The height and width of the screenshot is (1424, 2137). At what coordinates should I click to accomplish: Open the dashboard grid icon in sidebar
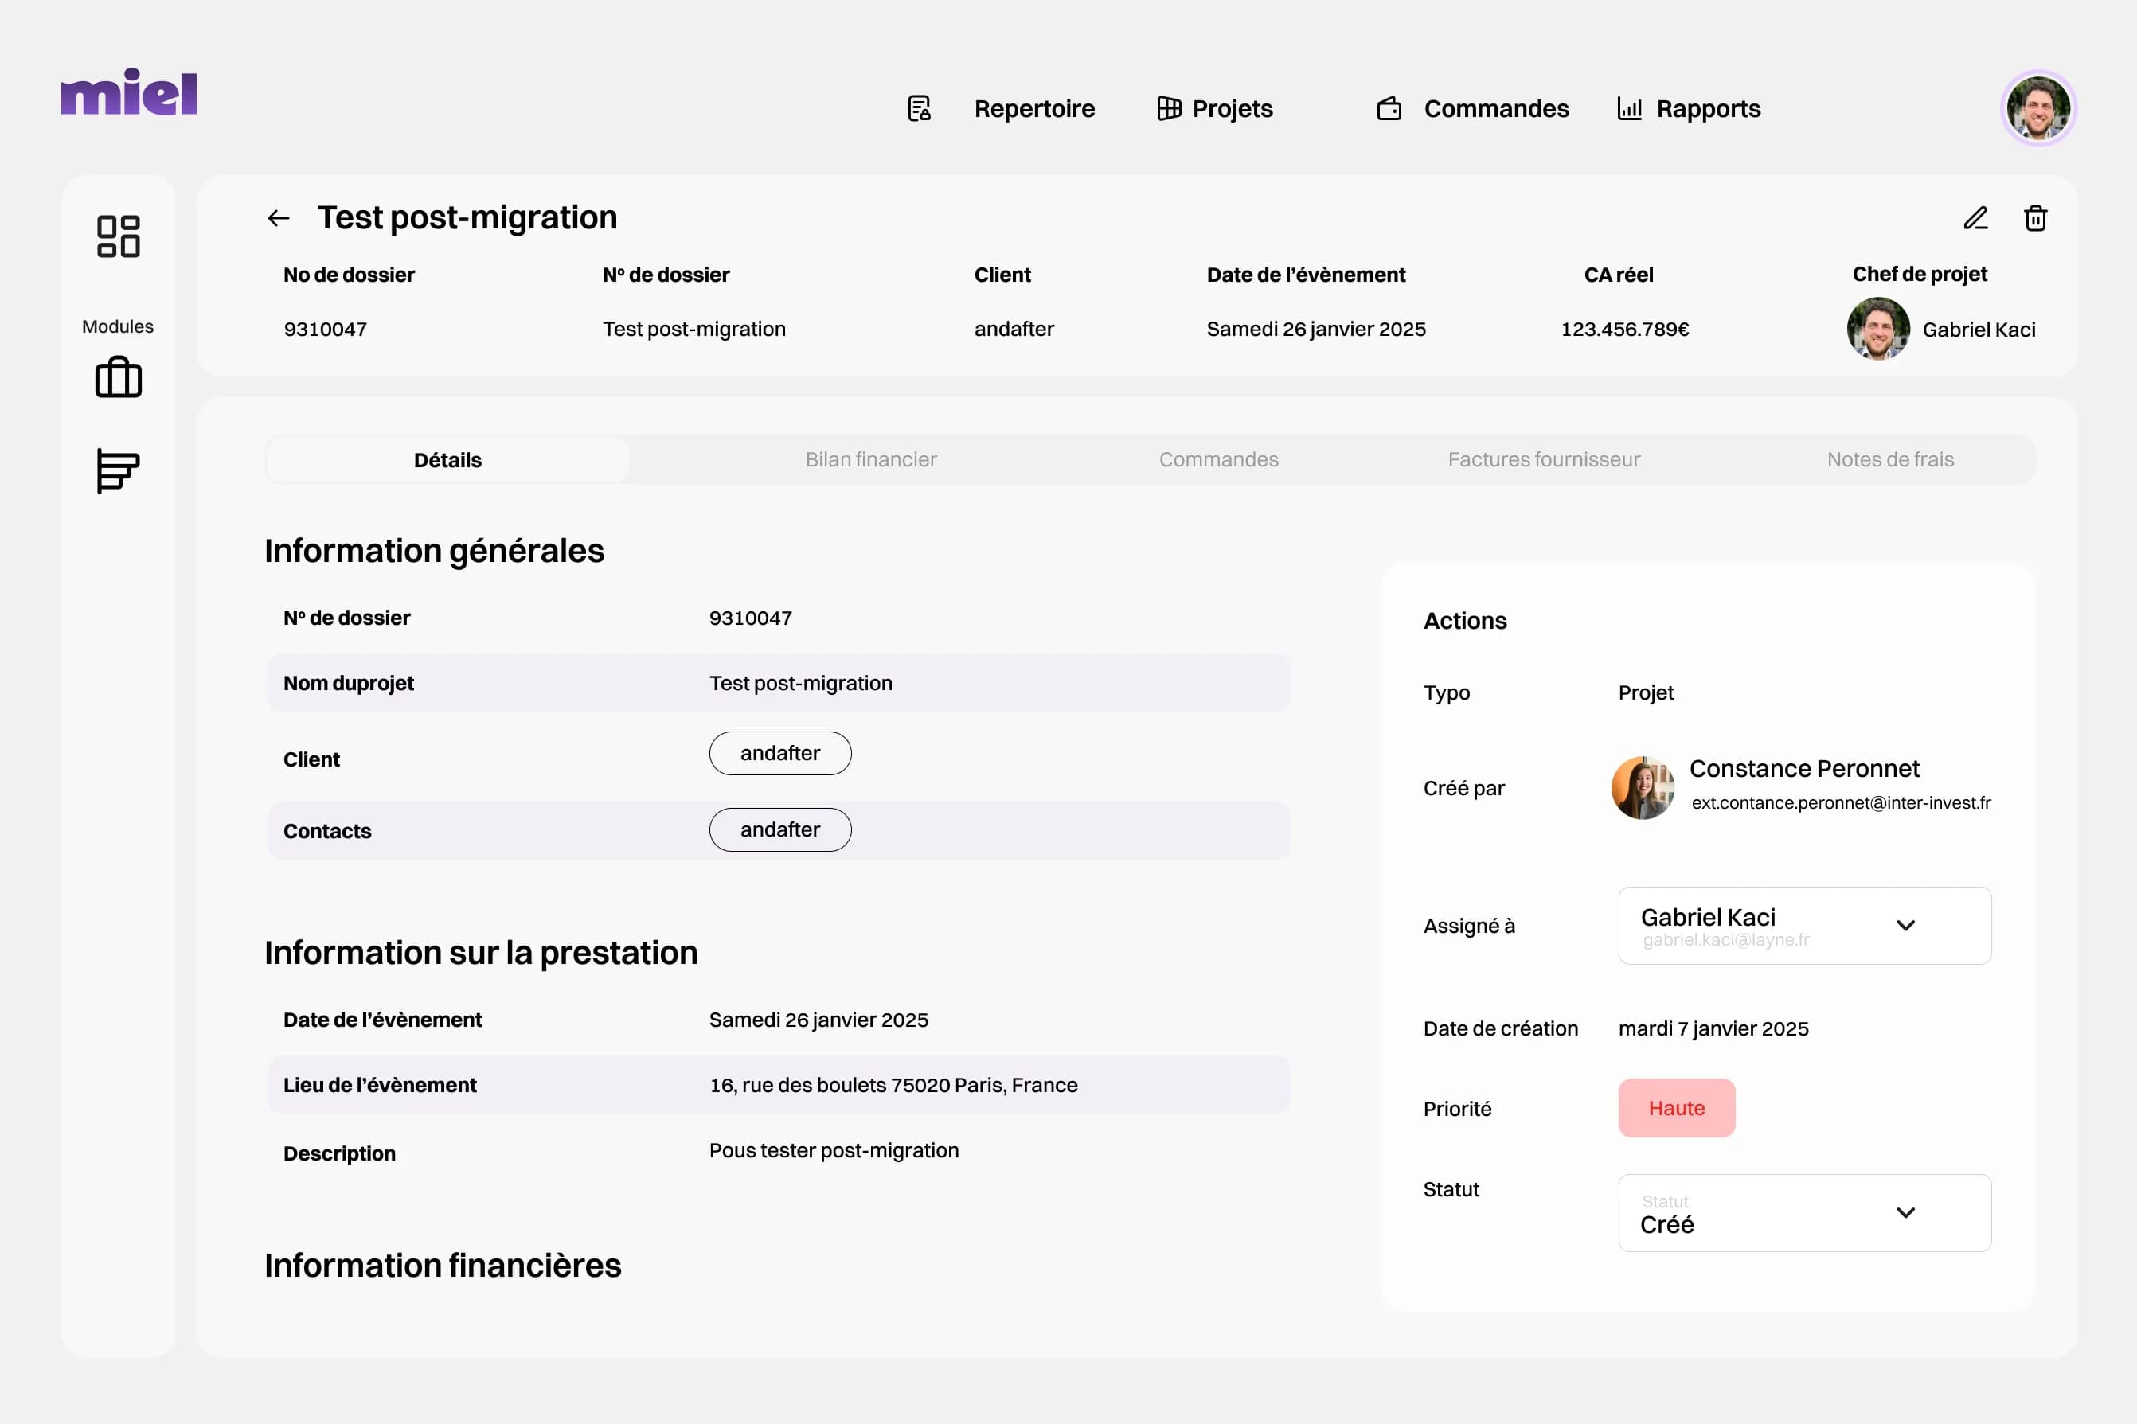(118, 236)
